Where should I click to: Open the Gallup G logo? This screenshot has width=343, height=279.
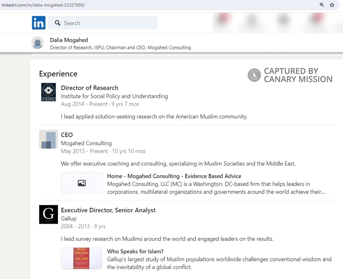pyautogui.click(x=48, y=214)
